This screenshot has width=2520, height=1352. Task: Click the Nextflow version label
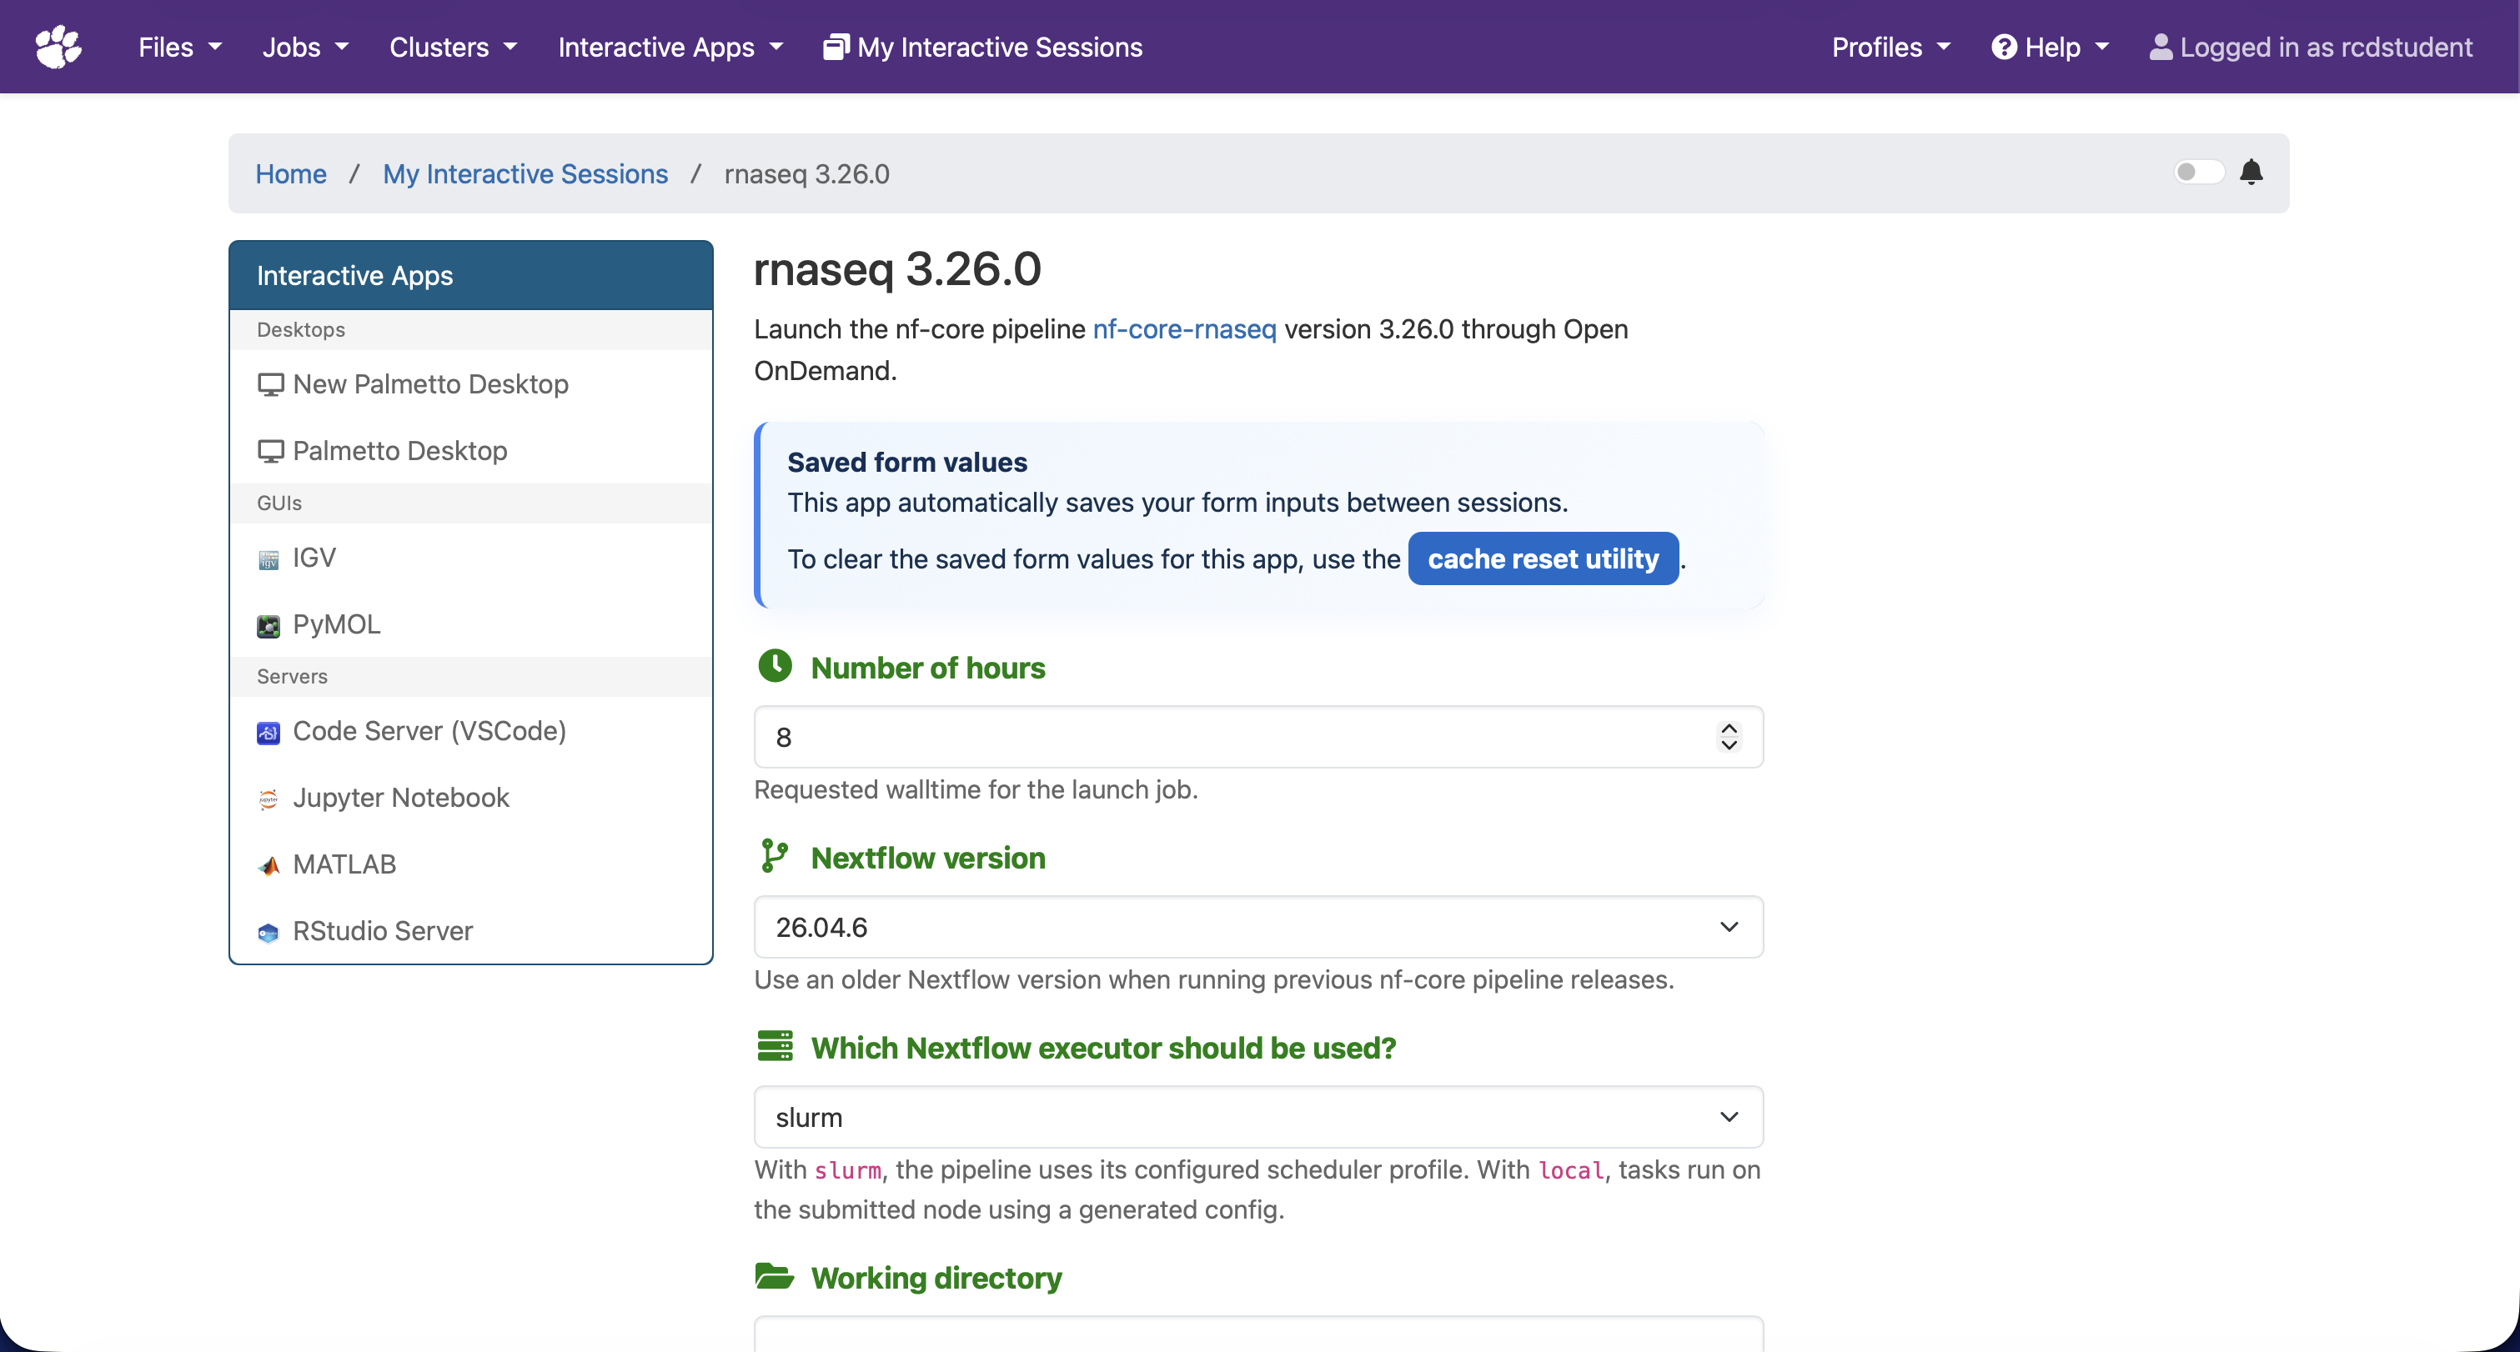point(927,858)
